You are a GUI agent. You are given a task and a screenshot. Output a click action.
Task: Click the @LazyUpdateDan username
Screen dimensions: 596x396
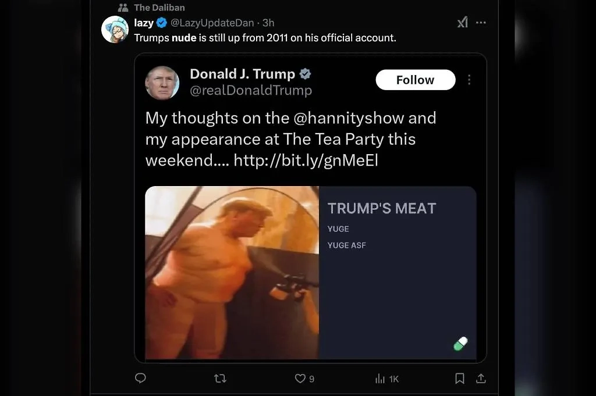(213, 22)
